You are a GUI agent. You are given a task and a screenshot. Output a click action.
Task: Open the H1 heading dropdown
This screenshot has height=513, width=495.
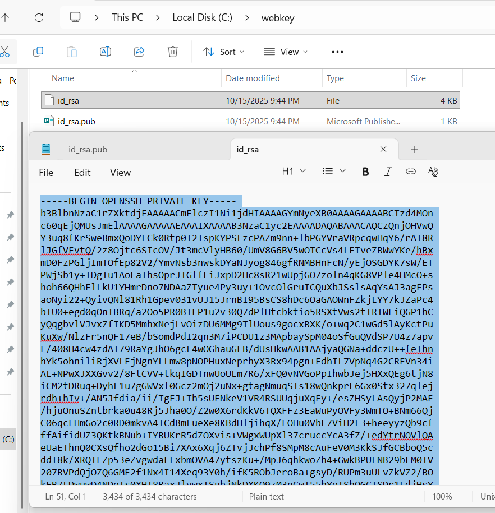point(294,172)
